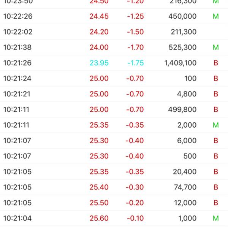Select the volume 1,409,100
Screen dimensions: 228x228
[180, 63]
